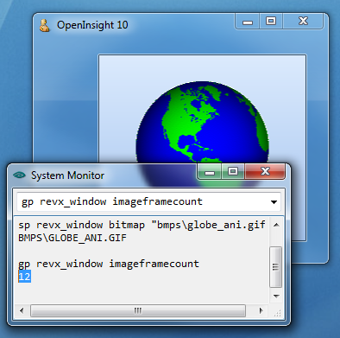
Task: Click the horizontal scrollbar thumb
Action: point(138,310)
